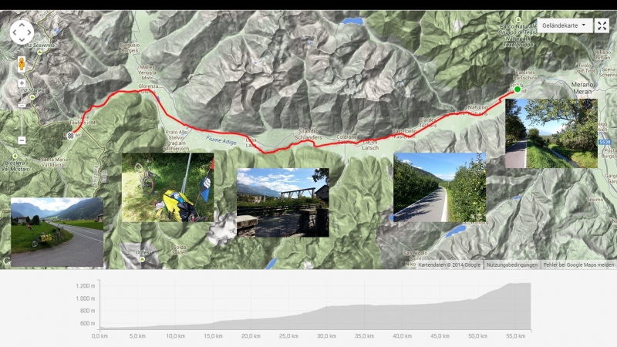This screenshot has width=617, height=347.
Task: Click the checkered route finish marker
Action: pos(70,136)
